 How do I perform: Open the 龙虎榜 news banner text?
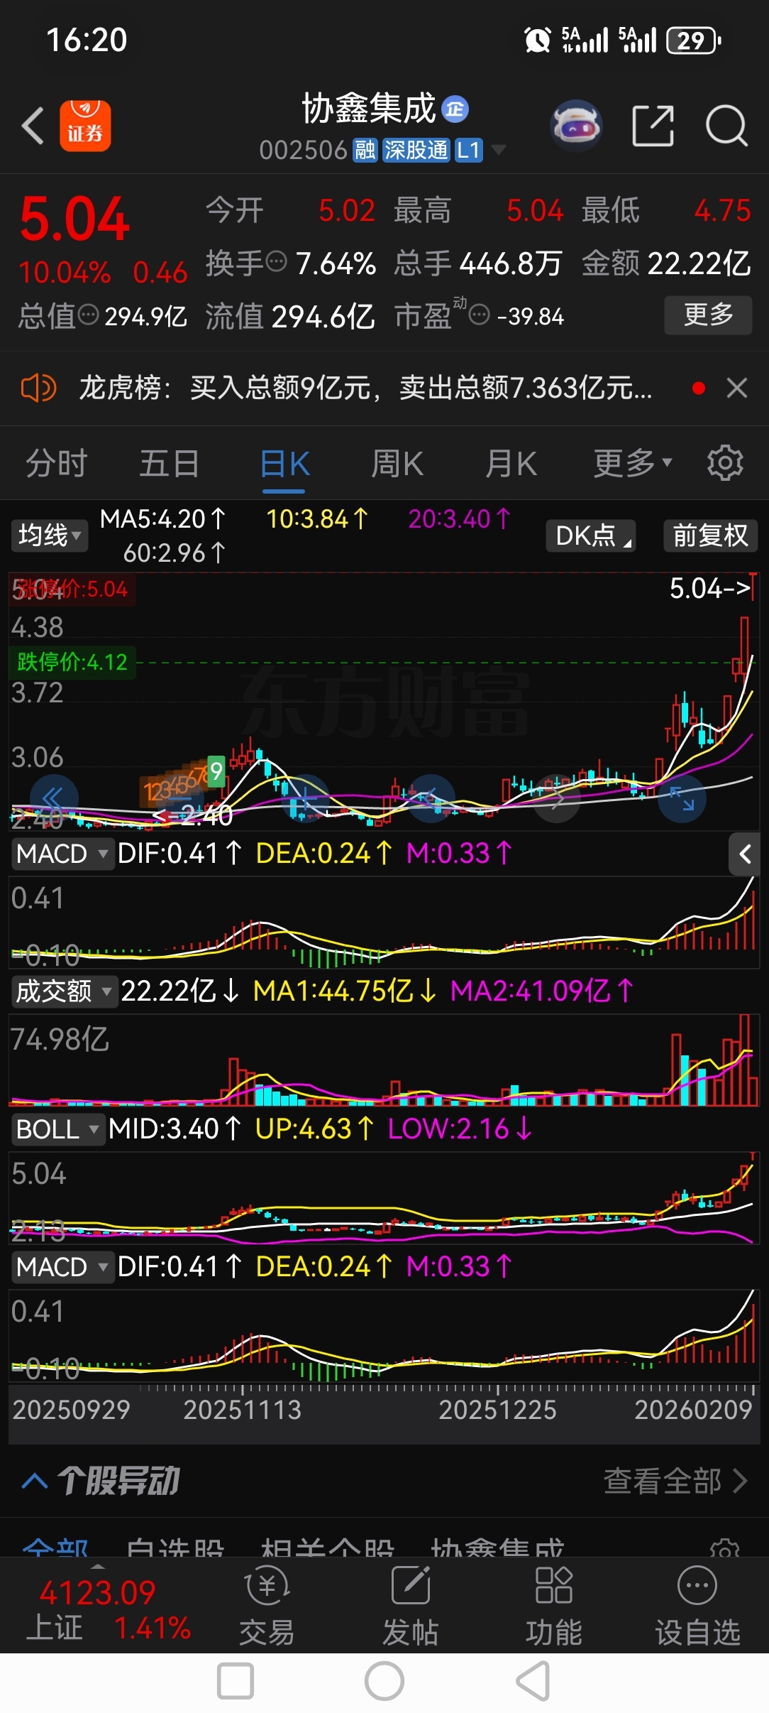click(365, 388)
